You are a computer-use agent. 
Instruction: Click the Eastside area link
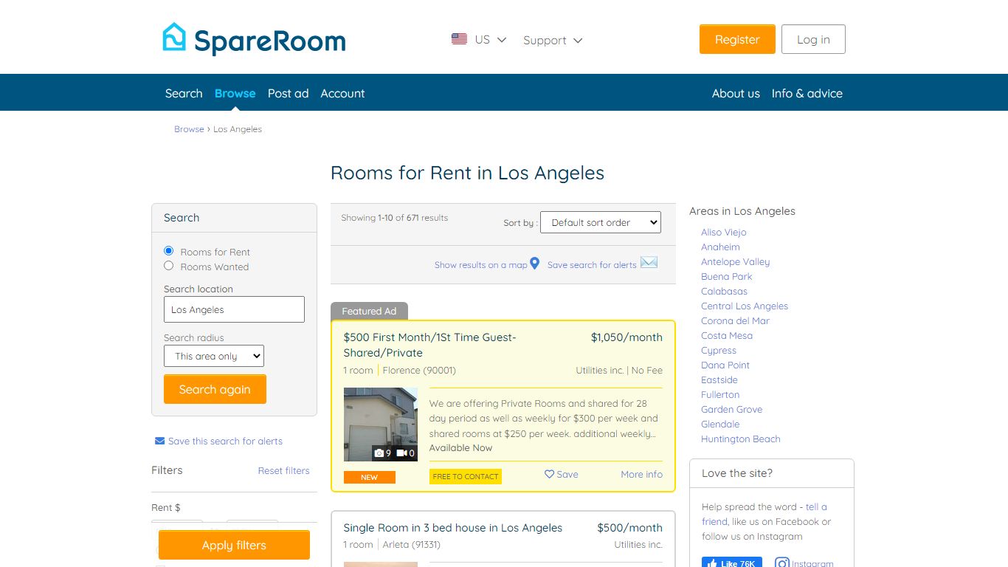[x=719, y=379]
